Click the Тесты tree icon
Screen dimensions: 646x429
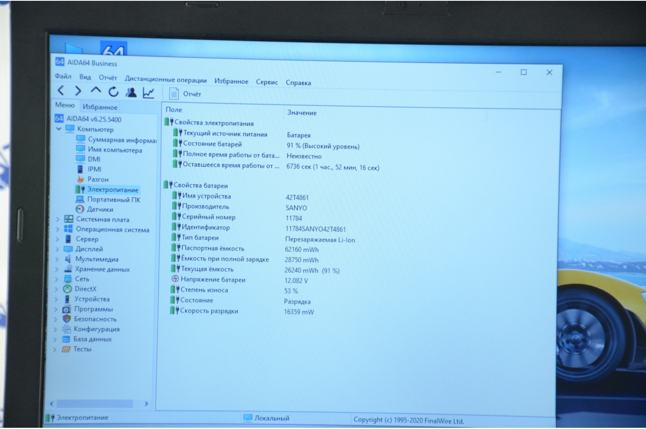[x=66, y=349]
